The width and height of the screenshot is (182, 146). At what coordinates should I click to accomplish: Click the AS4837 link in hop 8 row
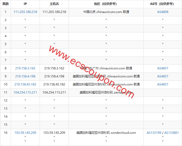(x=163, y=68)
